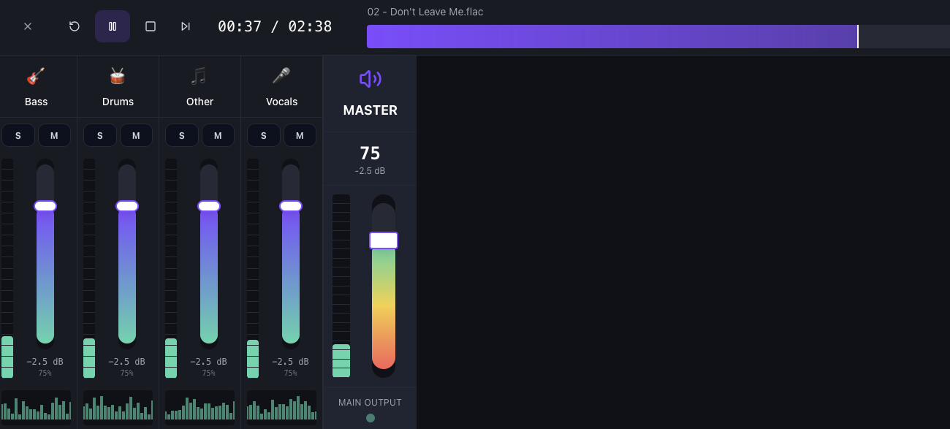Viewport: 950px width, 429px height.
Task: Pause the track playback
Action: (x=113, y=26)
